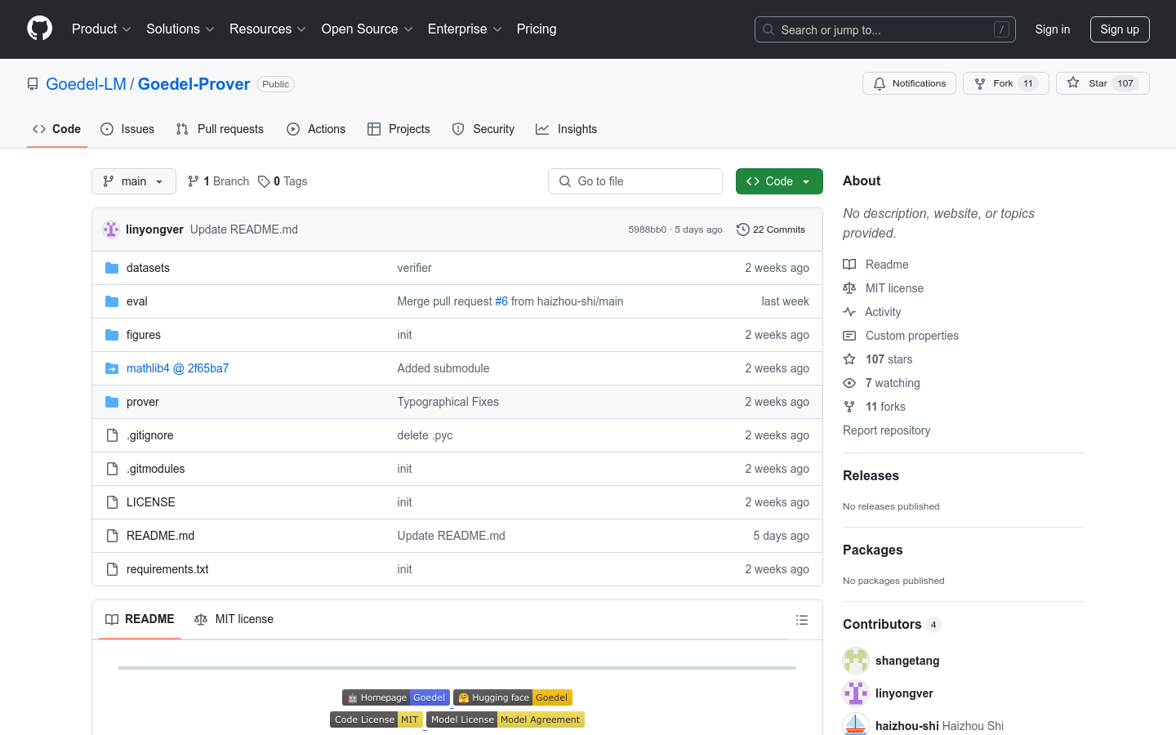
Task: Click Sign in link
Action: pyautogui.click(x=1052, y=29)
